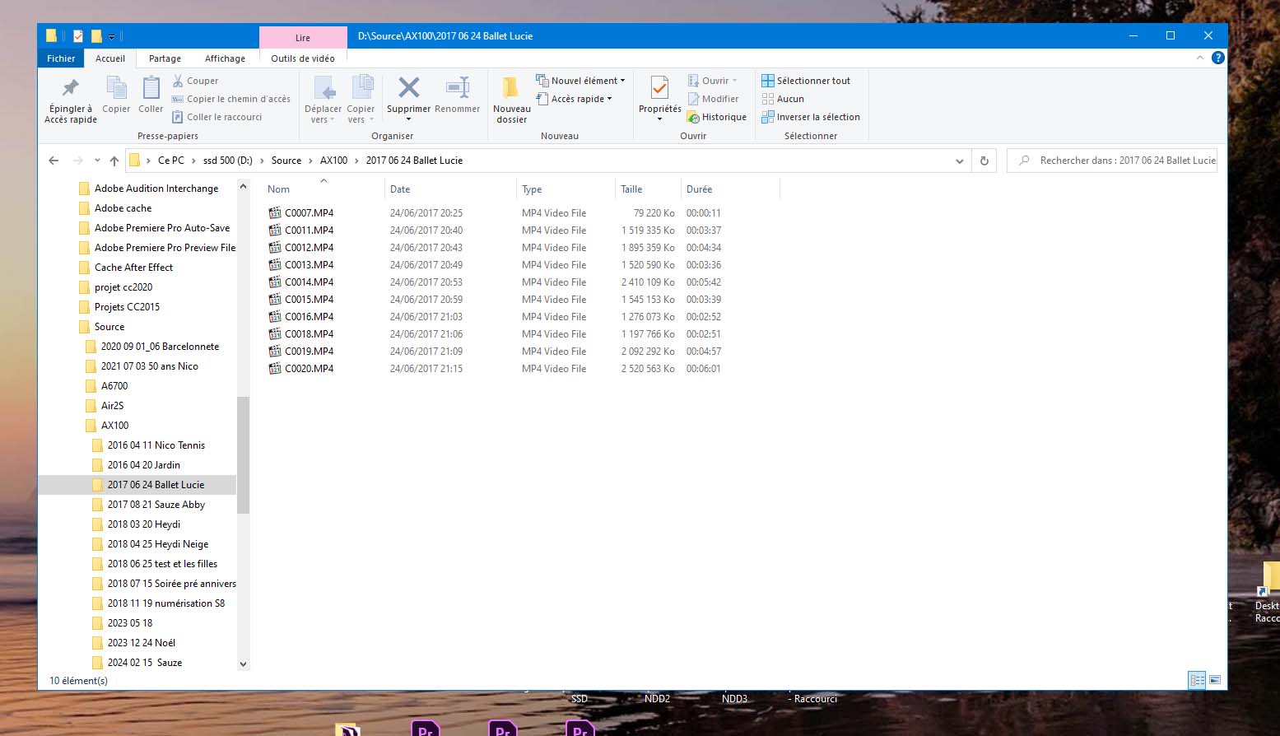
Task: Select the C0014.MP4 video file
Action: pyautogui.click(x=309, y=282)
